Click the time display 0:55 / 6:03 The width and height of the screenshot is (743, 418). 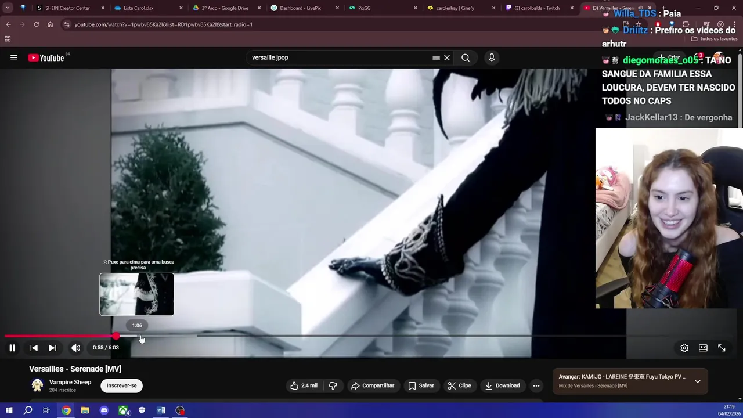(106, 348)
